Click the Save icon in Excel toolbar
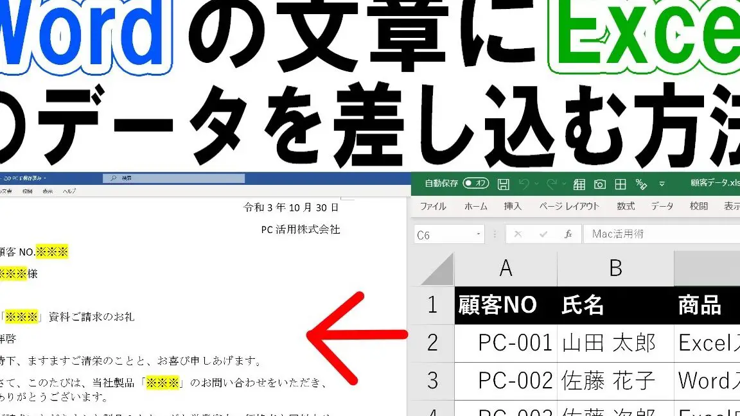This screenshot has width=740, height=416. (x=504, y=184)
